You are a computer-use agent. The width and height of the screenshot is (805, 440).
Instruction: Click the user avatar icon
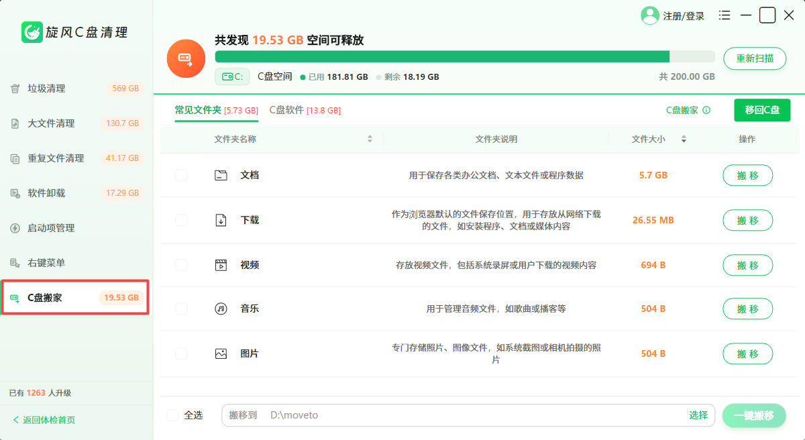(650, 15)
